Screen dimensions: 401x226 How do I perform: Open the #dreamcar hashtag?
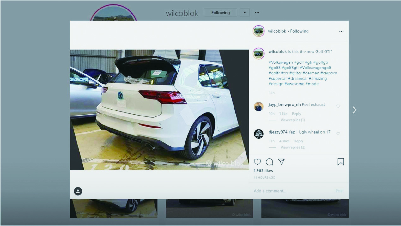[x=298, y=79]
